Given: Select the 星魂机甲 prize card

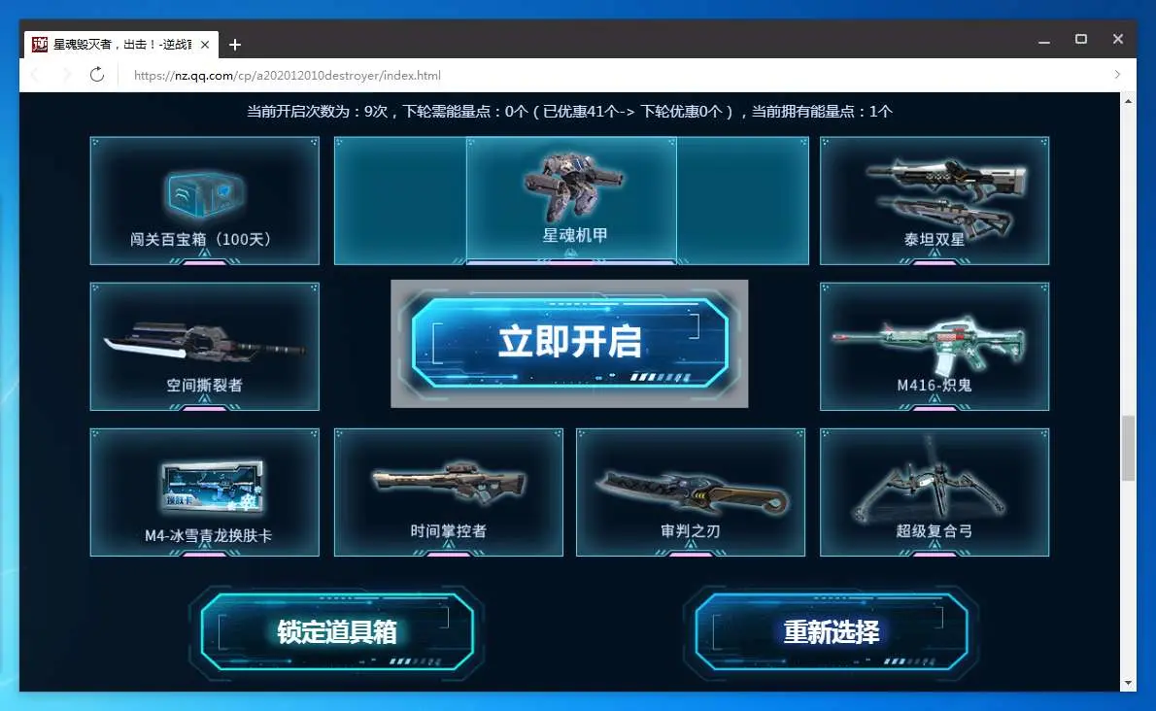Looking at the screenshot, I should pos(571,200).
